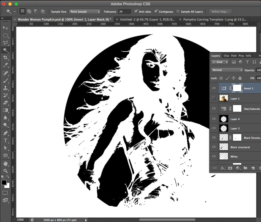Open the Sample Size dropdown

(85, 12)
